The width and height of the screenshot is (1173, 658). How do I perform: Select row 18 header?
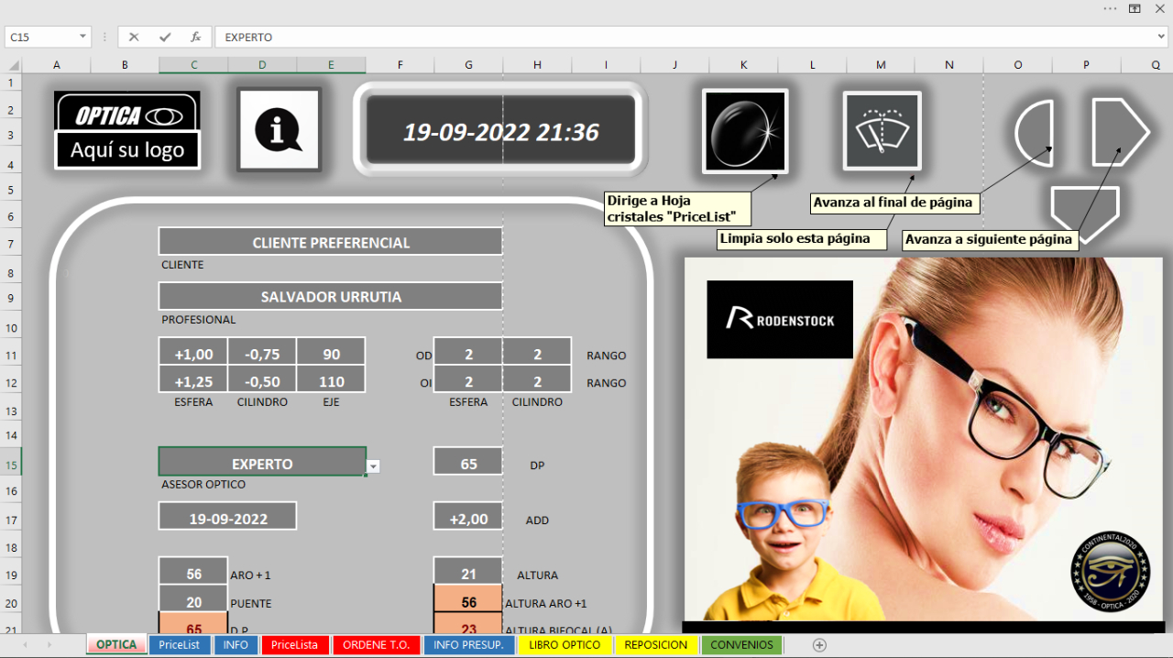11,547
